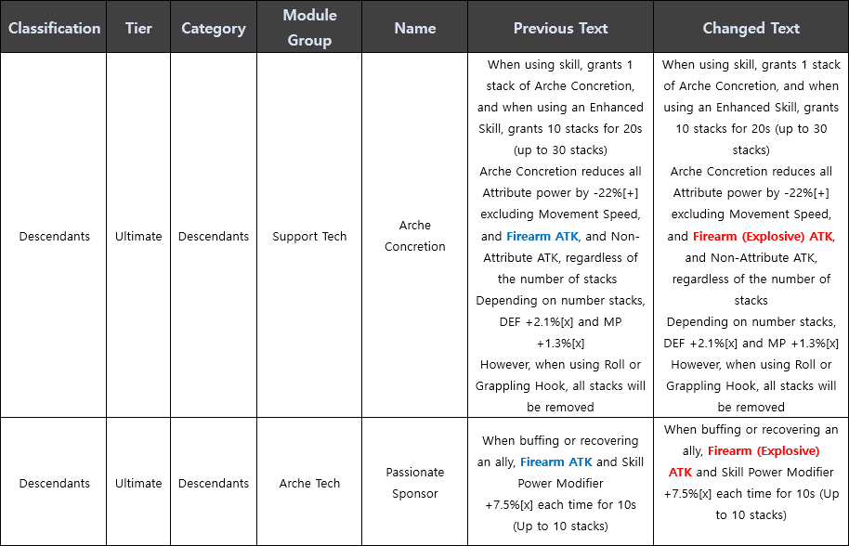Select Ultimate tier cell in Passionate Sponsor row
Image resolution: width=849 pixels, height=546 pixels.
pos(138,482)
